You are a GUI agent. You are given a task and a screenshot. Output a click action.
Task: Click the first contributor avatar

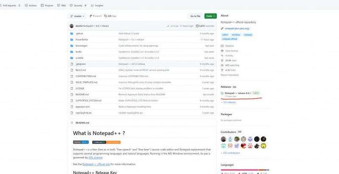223,139
